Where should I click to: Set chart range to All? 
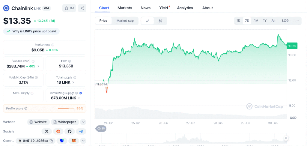(x=273, y=21)
